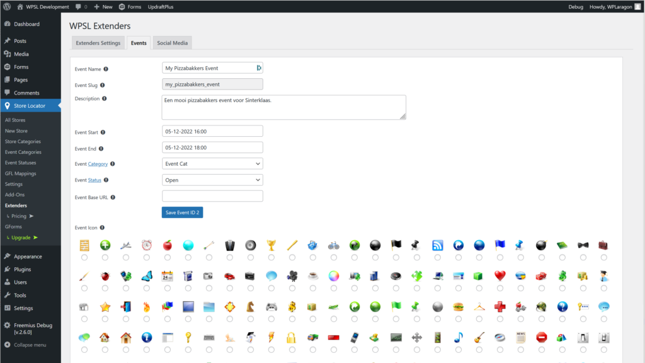645x363 pixels.
Task: Expand the Appearance sidebar menu
Action: point(28,256)
